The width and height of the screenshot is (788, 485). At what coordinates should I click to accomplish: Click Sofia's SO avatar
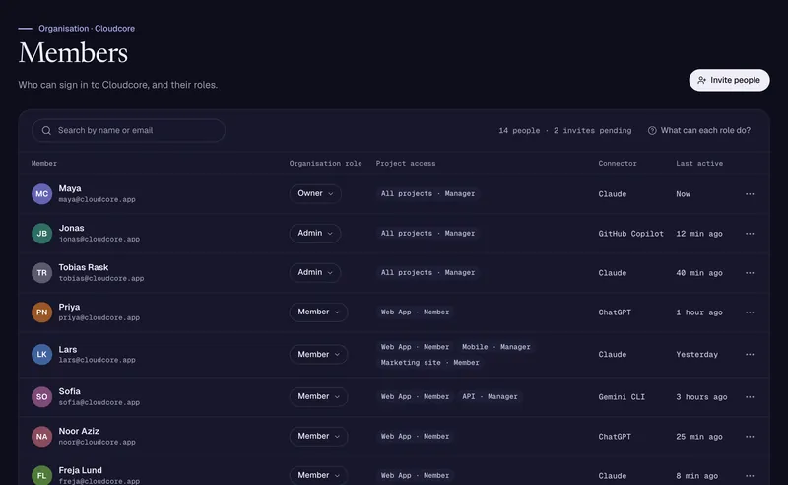tap(41, 397)
